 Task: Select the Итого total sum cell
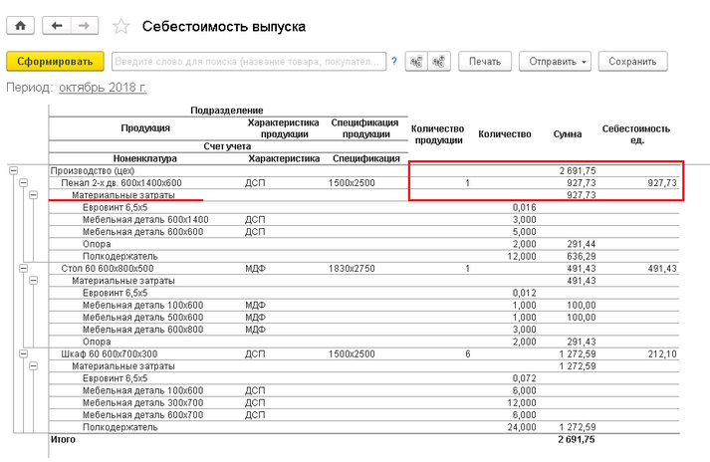[578, 439]
